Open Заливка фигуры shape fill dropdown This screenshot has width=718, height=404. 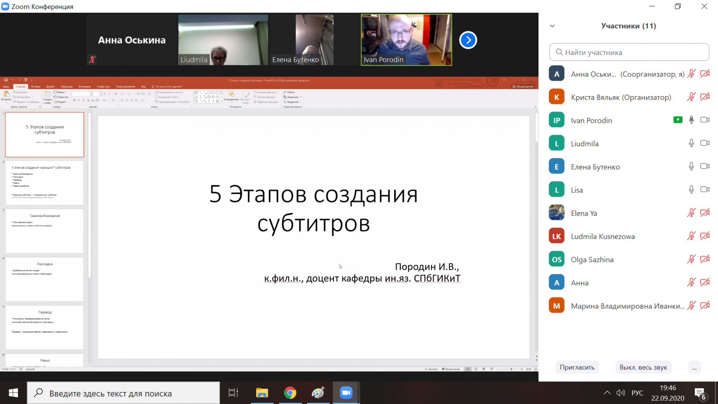click(x=266, y=92)
